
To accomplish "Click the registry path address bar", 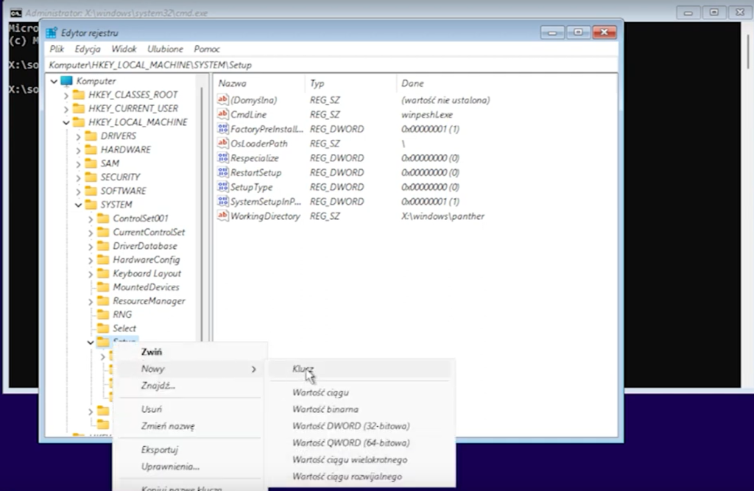I will pos(331,65).
